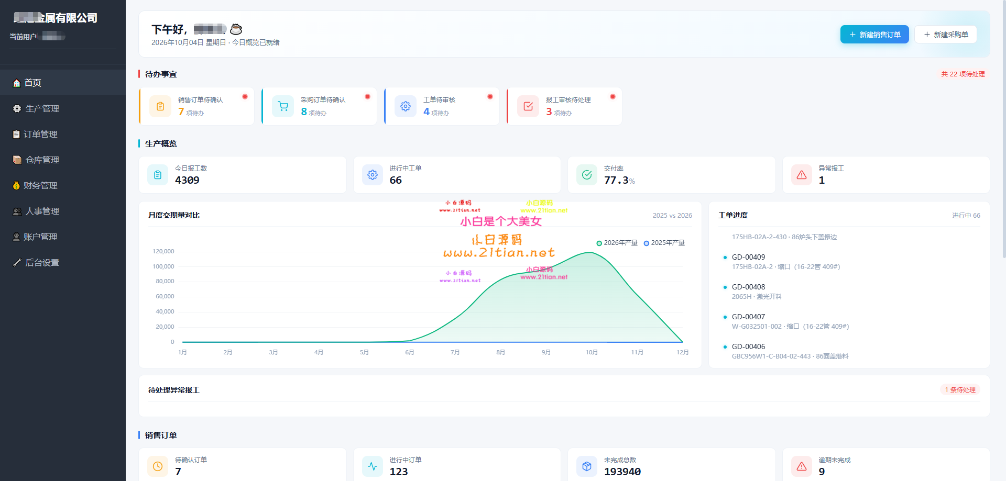Open 账户管理 in the sidebar
Screen dimensions: 1006x481
pos(63,237)
